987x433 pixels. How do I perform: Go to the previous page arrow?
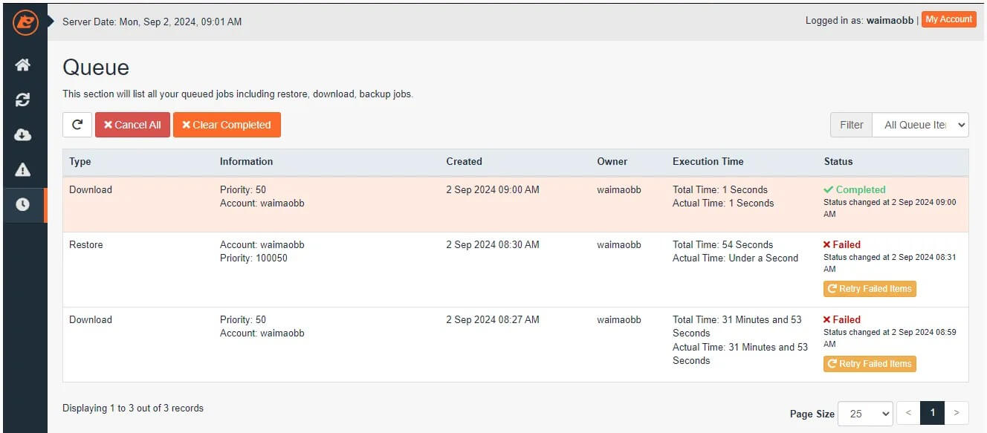908,413
